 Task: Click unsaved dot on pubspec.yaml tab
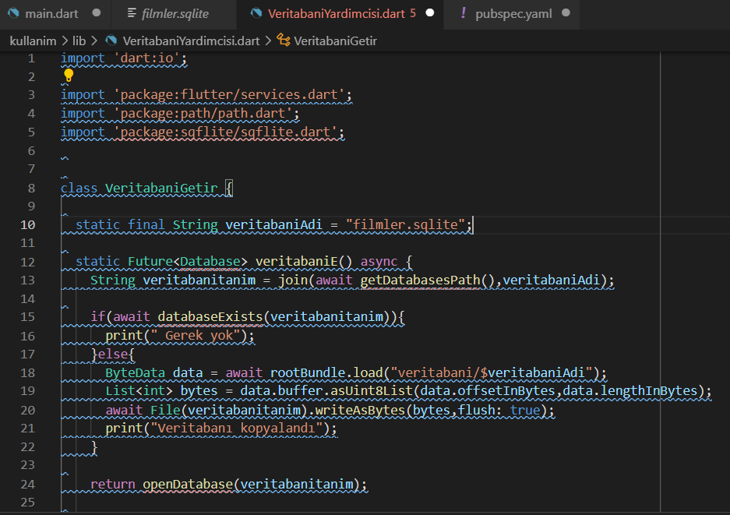(x=566, y=13)
